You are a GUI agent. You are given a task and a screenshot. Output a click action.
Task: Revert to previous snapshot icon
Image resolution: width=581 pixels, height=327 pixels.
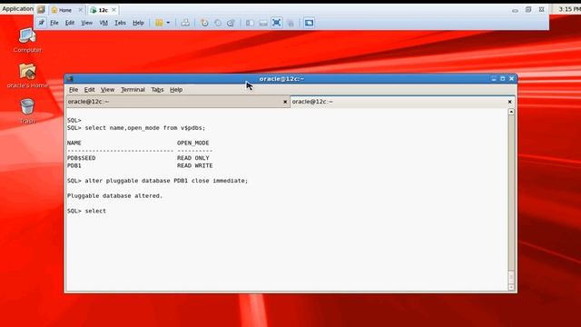coord(218,23)
